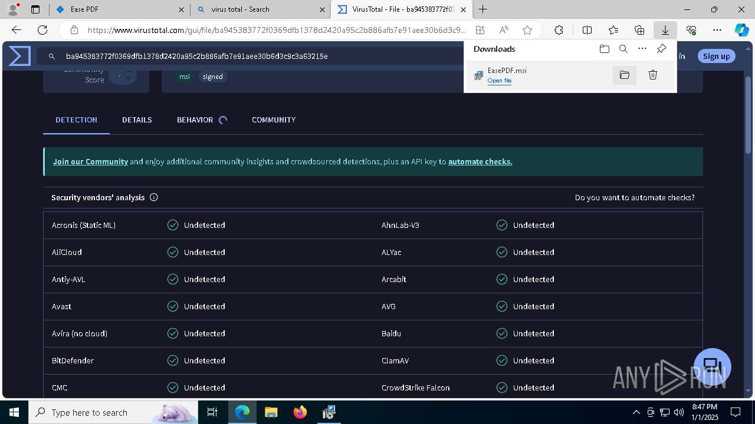
Task: Click info icon beside Security vendors' analysis
Action: click(x=154, y=197)
